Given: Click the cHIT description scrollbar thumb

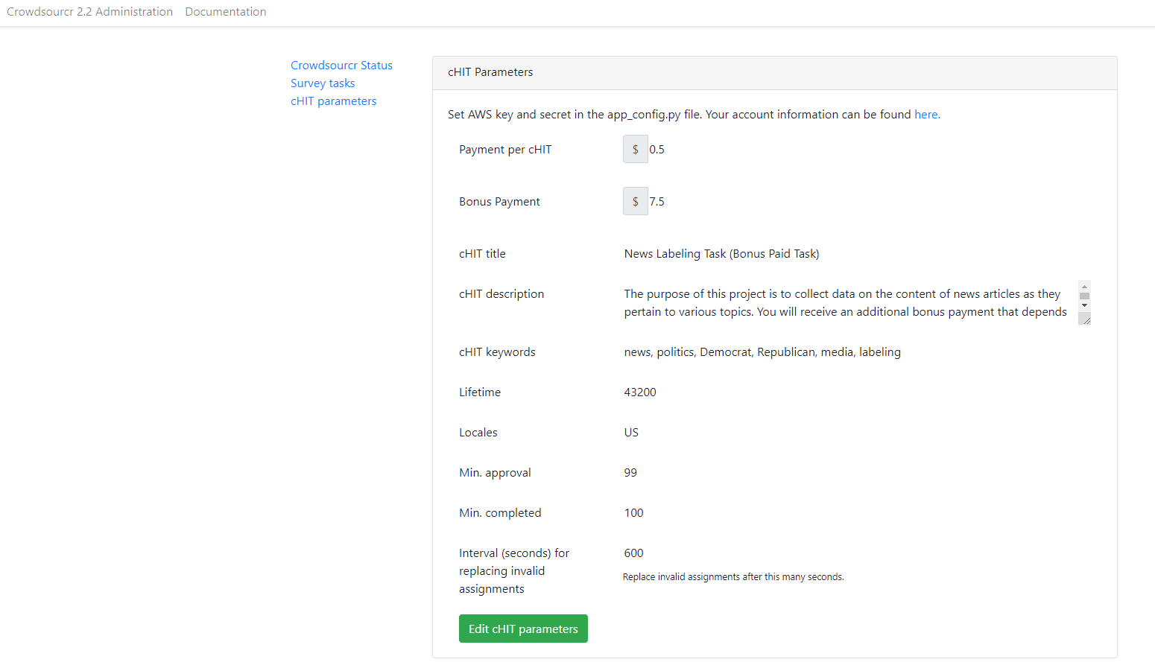Looking at the screenshot, I should (1084, 296).
